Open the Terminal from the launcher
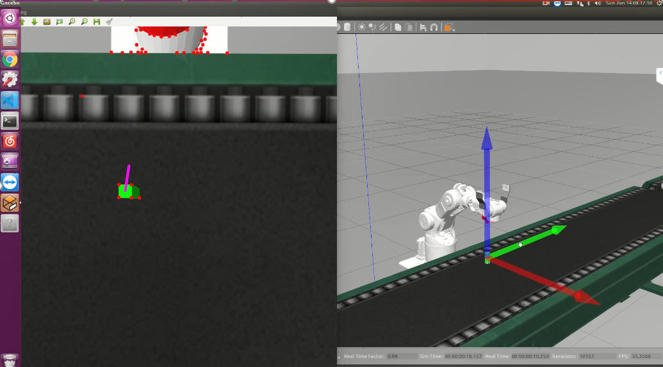Image resolution: width=663 pixels, height=367 pixels. tap(10, 121)
